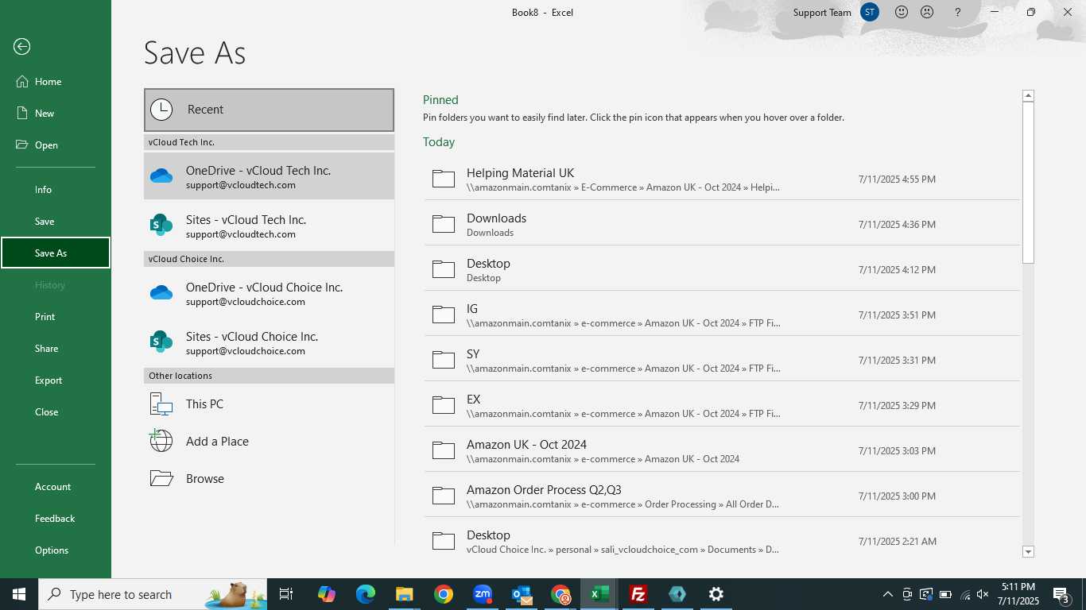Screen dimensions: 1086x610
Task: Open Amazon UK - Oct 2024 folder
Action: tap(722, 450)
